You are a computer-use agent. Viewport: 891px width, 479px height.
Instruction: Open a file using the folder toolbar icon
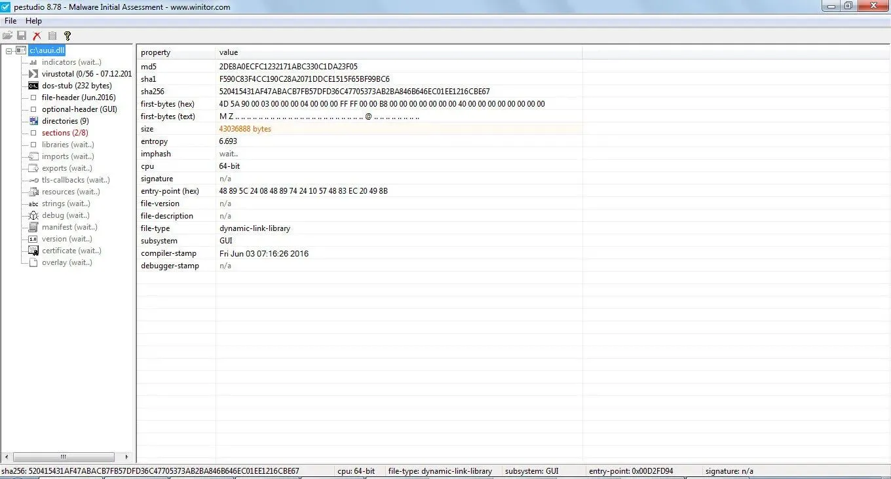(x=7, y=35)
